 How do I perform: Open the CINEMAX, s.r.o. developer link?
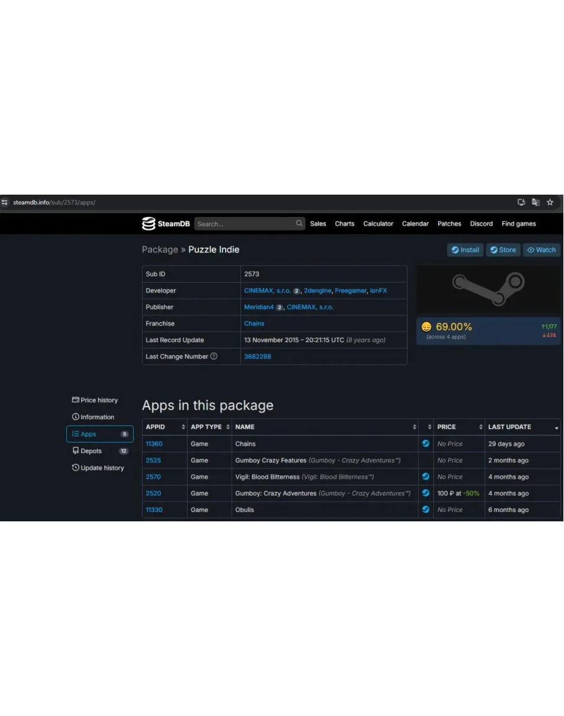267,290
